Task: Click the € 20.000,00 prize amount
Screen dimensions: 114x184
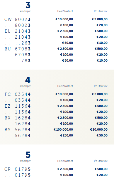Action: coord(99,129)
